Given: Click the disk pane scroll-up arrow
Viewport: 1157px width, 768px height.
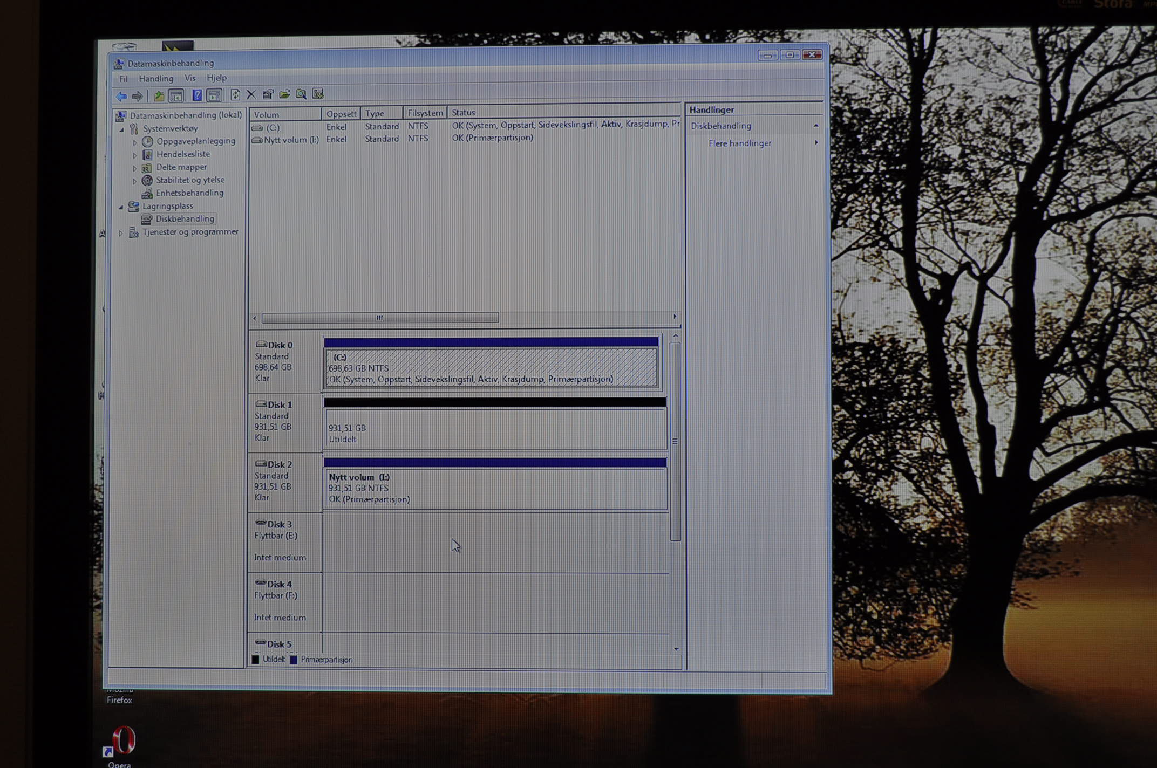Looking at the screenshot, I should tap(675, 336).
